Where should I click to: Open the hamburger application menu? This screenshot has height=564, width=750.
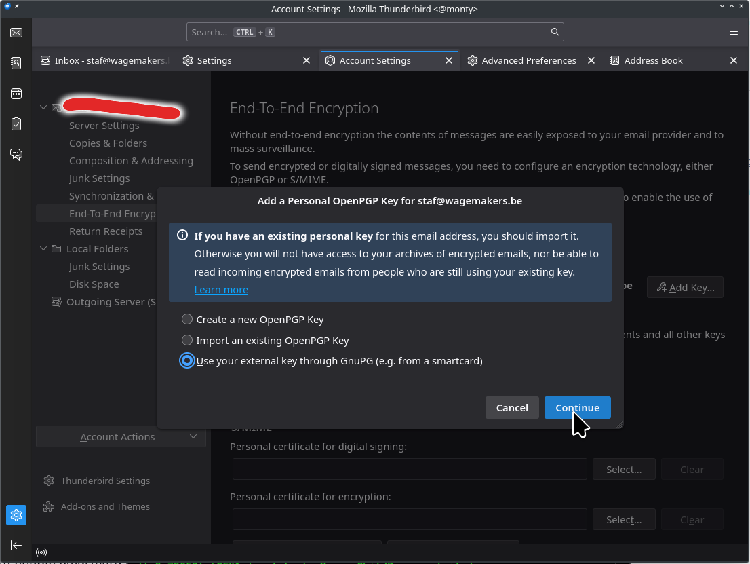[x=734, y=32]
